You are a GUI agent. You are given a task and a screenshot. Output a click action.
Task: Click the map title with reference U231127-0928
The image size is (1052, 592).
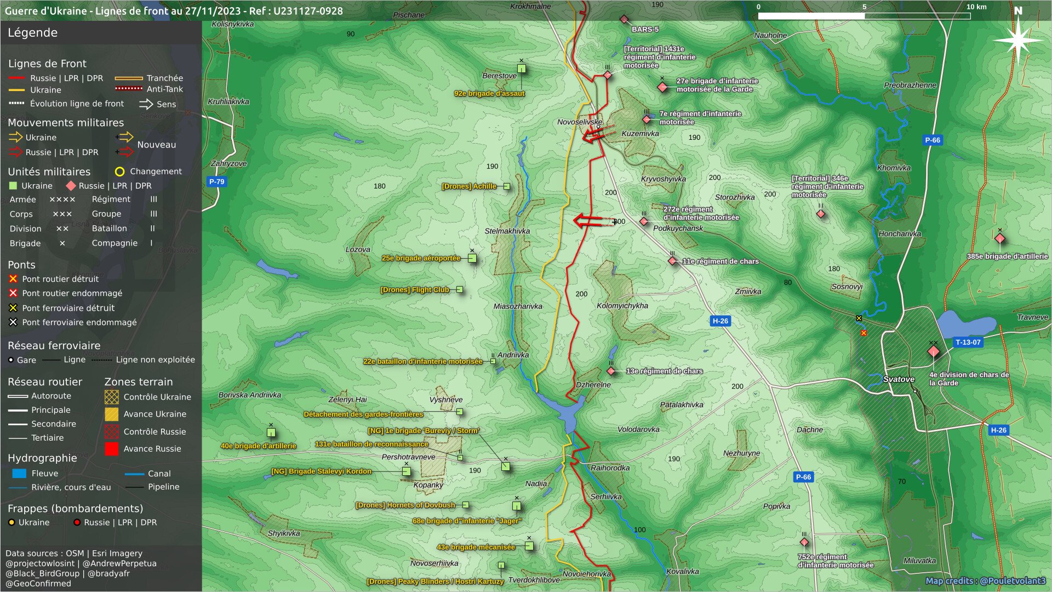pyautogui.click(x=174, y=11)
